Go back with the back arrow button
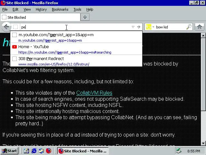Image resolution: width=206 pixels, height=155 pixels. coord(6,27)
